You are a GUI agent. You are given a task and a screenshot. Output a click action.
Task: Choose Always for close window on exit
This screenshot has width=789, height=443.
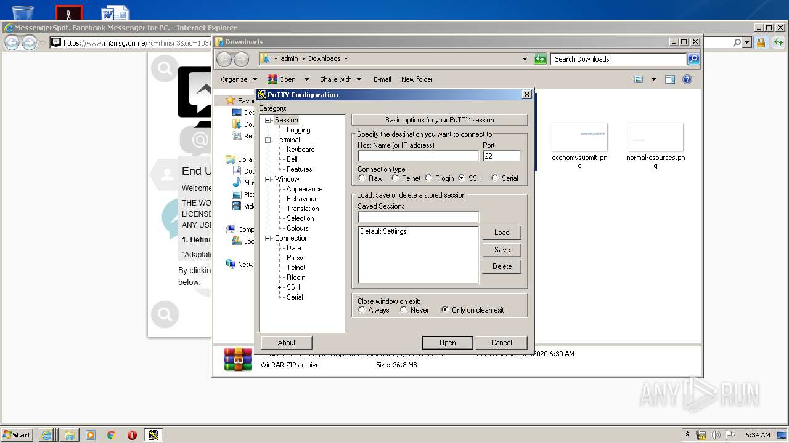(362, 310)
